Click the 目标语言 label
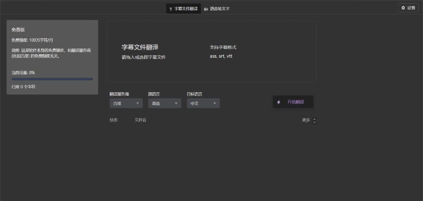This screenshot has height=201, width=423. (195, 94)
